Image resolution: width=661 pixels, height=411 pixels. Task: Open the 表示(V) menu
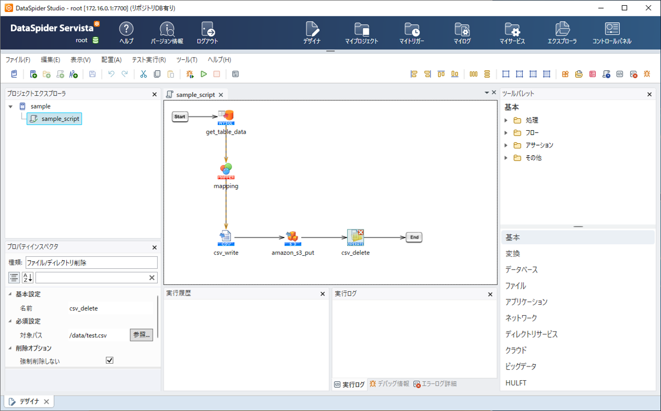tap(81, 60)
